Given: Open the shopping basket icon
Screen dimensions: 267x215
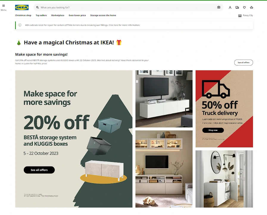Looking at the screenshot, I should 251,7.
